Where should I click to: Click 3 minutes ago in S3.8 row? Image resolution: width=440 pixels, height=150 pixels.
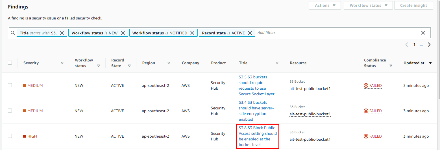click(416, 136)
